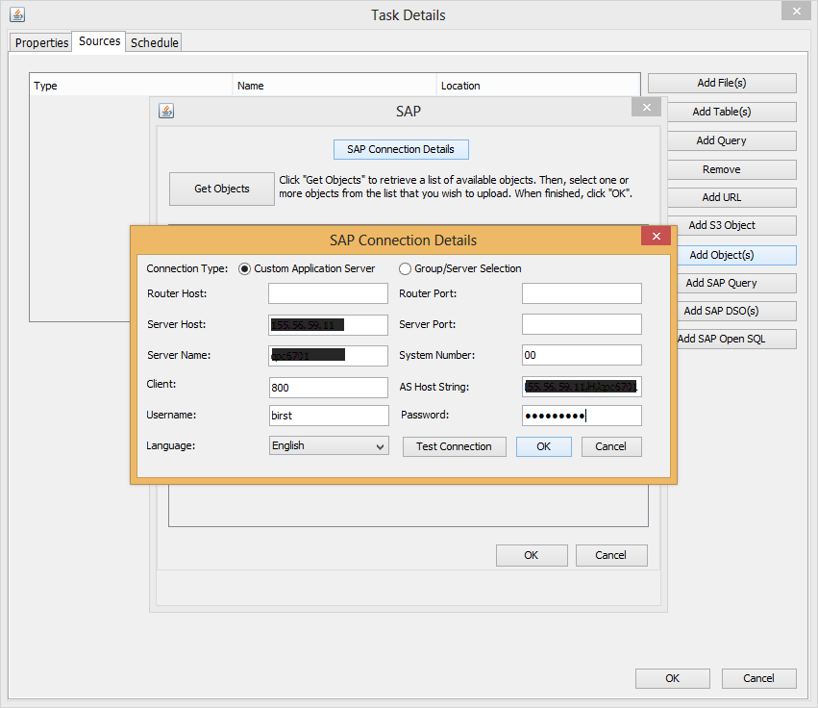Focus the Router Port field
The height and width of the screenshot is (708, 818).
(x=582, y=293)
